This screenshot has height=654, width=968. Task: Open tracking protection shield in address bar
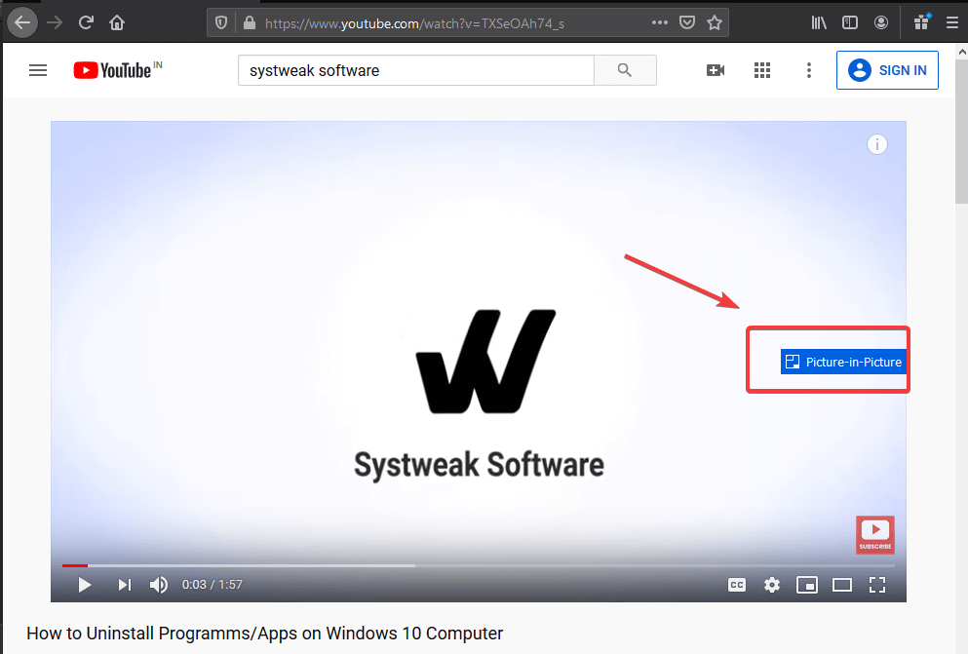221,22
